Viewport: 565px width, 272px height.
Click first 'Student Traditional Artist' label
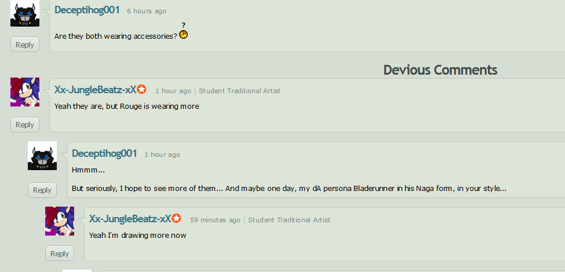(x=240, y=91)
